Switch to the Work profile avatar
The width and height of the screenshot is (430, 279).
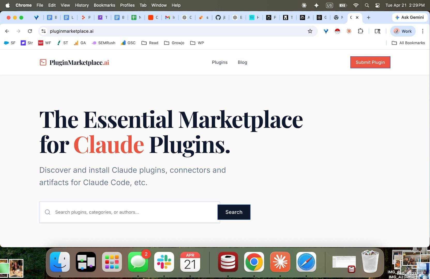pos(403,31)
